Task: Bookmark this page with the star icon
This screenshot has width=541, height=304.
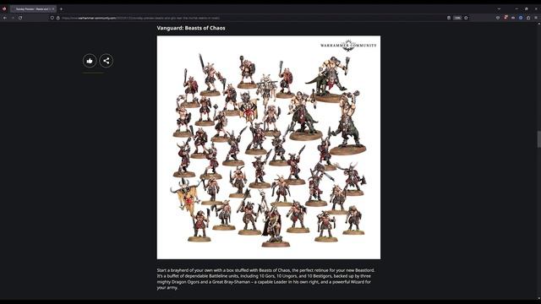Action: tap(466, 18)
